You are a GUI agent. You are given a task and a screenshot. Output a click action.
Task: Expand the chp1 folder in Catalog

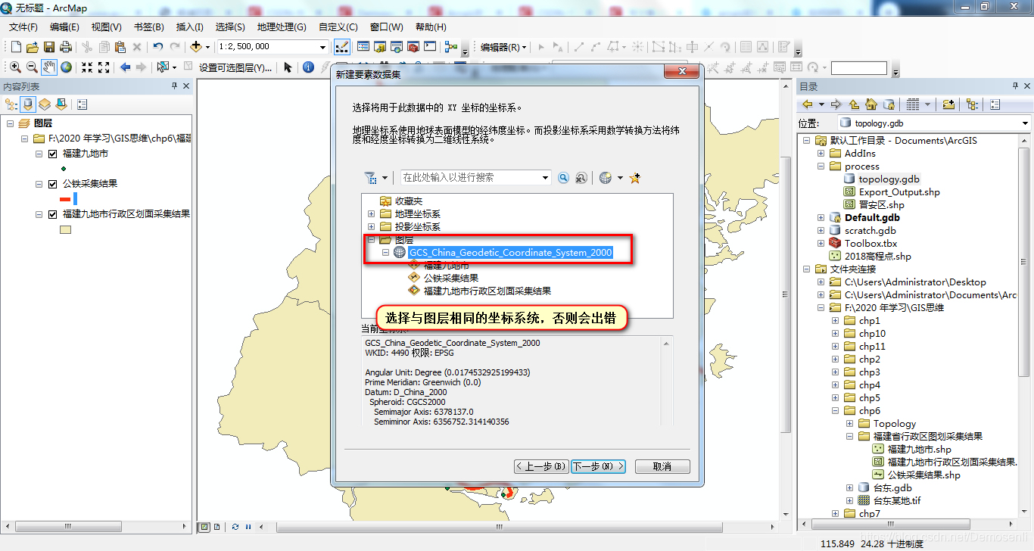coord(835,321)
